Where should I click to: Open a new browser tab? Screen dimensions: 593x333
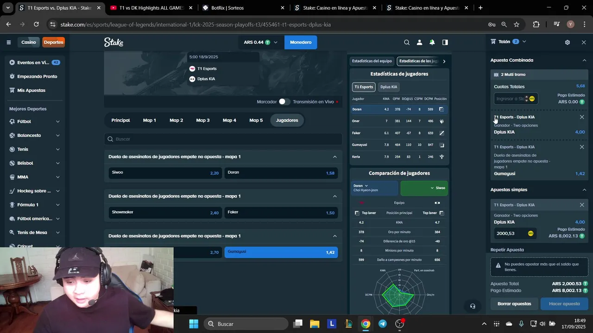[480, 8]
